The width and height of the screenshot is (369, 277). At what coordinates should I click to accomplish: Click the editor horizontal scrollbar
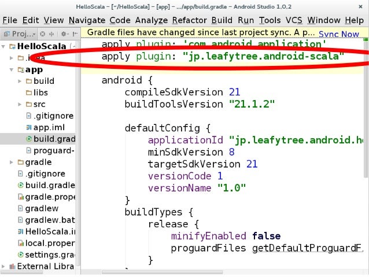[163, 272]
